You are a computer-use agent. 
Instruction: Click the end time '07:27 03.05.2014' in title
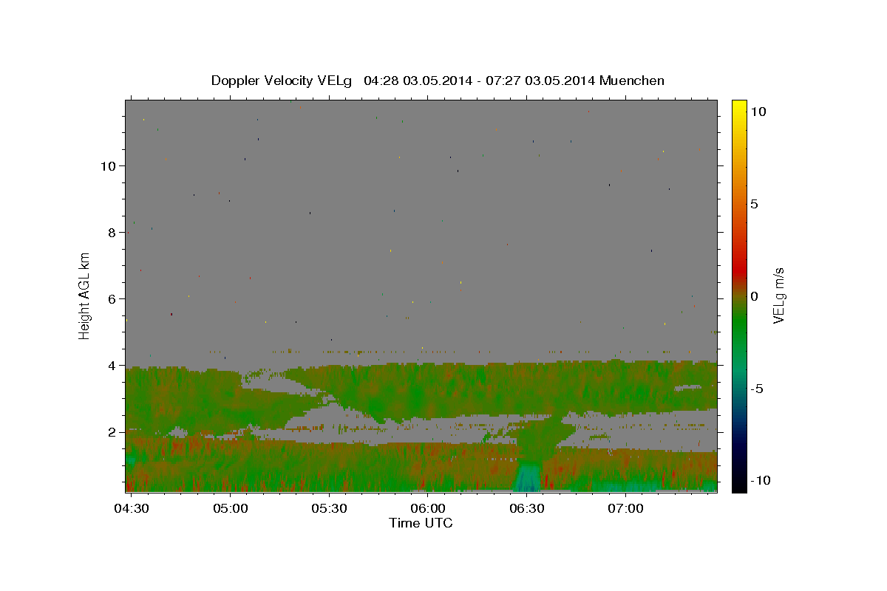540,81
